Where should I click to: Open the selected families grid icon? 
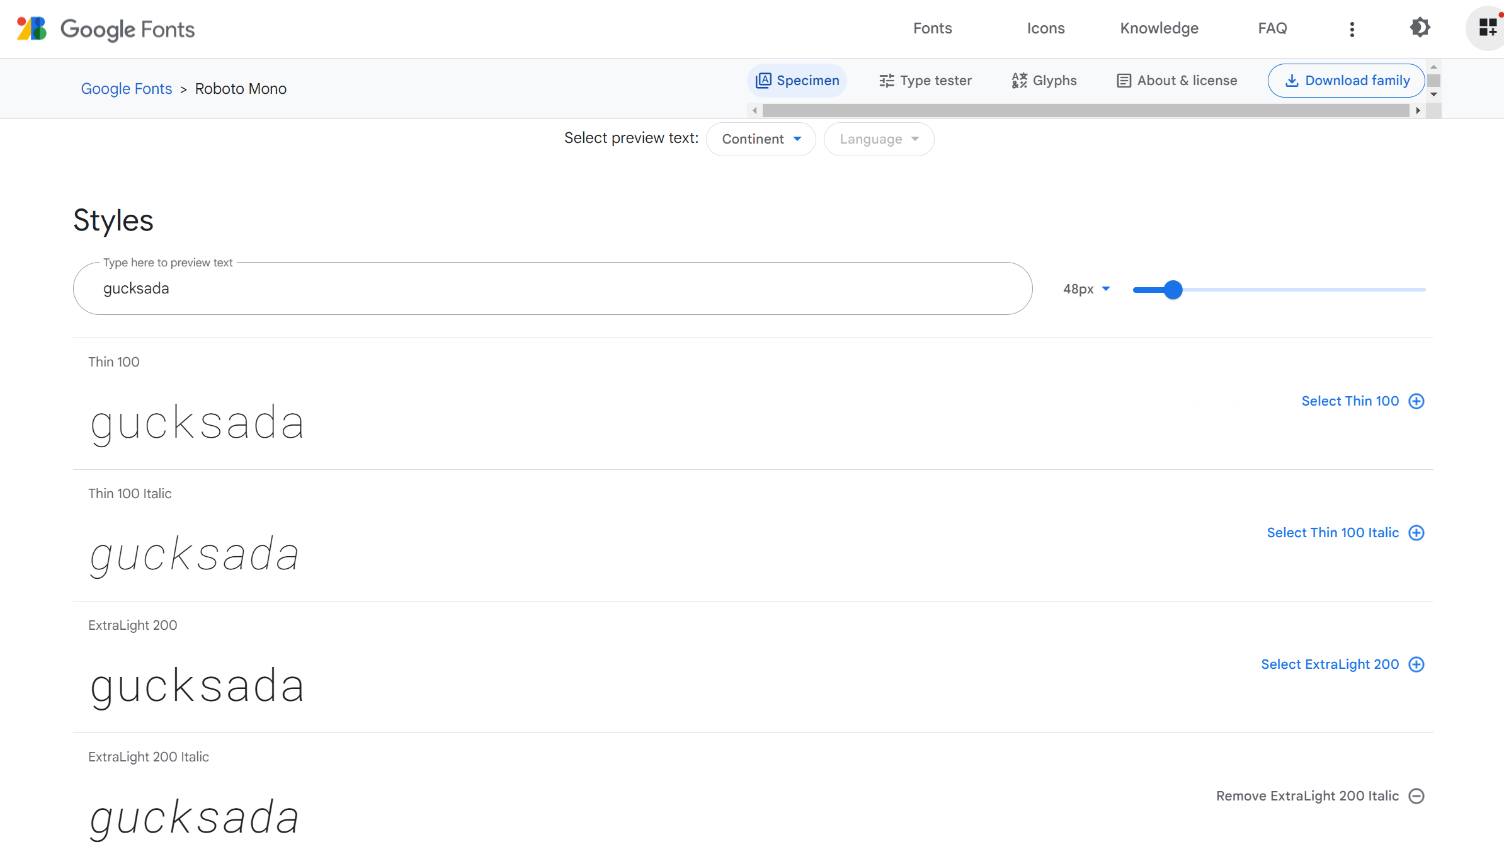tap(1488, 28)
